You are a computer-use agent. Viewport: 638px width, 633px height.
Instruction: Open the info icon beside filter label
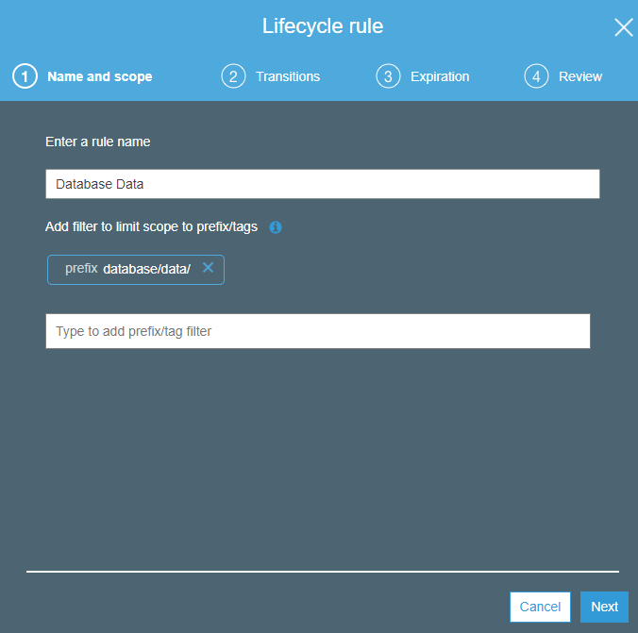pos(276,227)
